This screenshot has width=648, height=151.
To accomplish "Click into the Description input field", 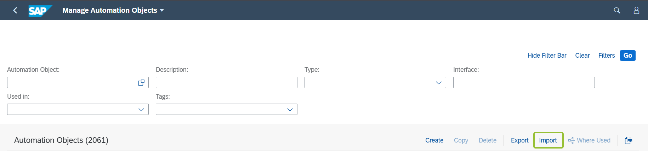I will point(227,82).
